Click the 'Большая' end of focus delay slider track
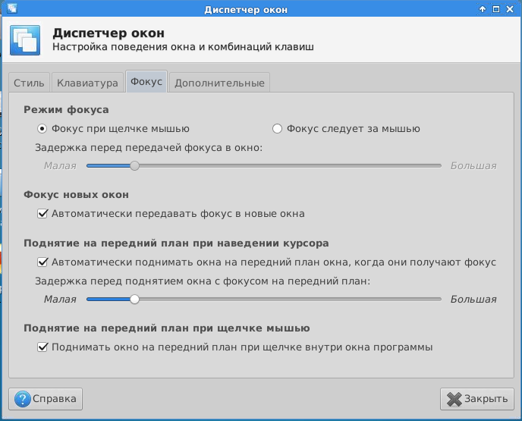 437,165
